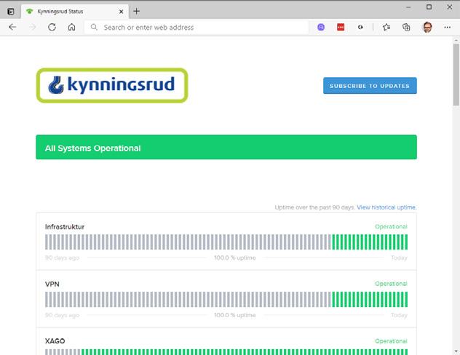Click the Kynningsrud logo
Image resolution: width=460 pixels, height=355 pixels.
[x=112, y=85]
